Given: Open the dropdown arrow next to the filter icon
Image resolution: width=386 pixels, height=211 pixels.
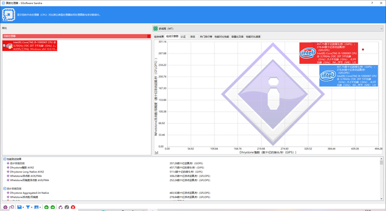Looking at the screenshot, I should pos(32,208).
